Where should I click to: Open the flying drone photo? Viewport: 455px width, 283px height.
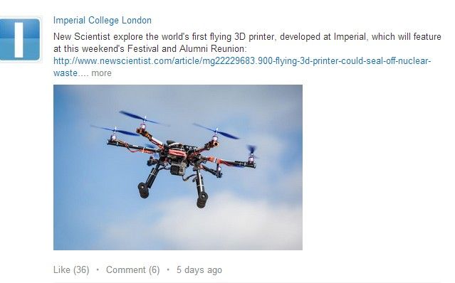click(178, 167)
